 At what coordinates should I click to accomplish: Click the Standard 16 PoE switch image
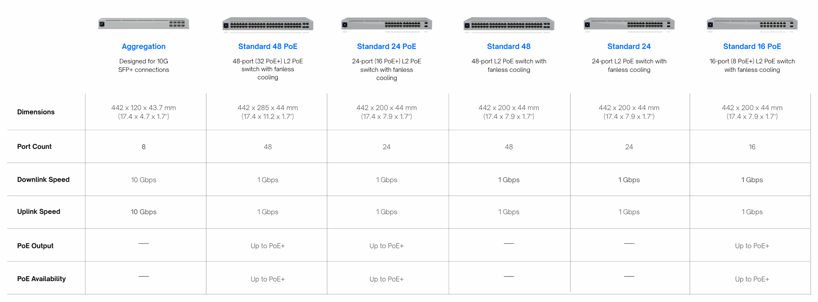coord(752,25)
